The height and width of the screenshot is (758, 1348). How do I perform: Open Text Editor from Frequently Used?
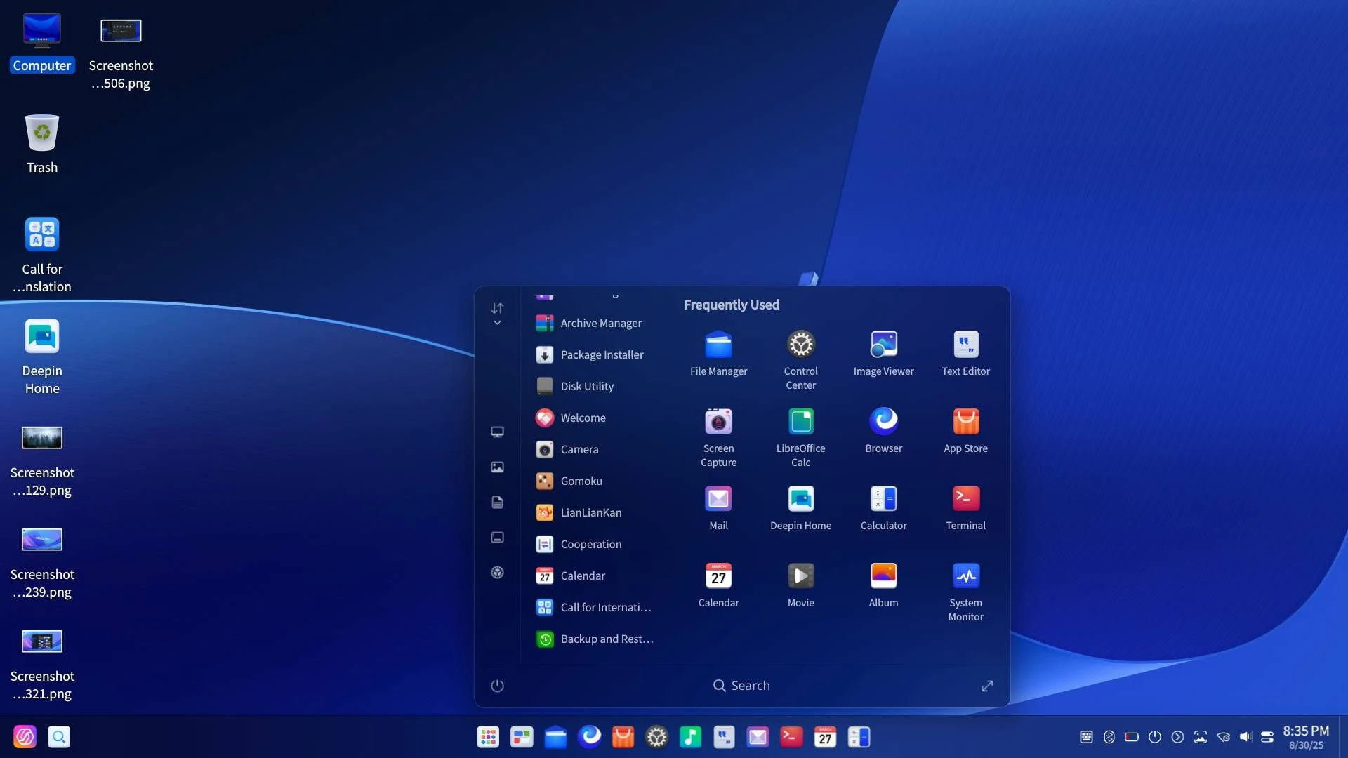(965, 354)
